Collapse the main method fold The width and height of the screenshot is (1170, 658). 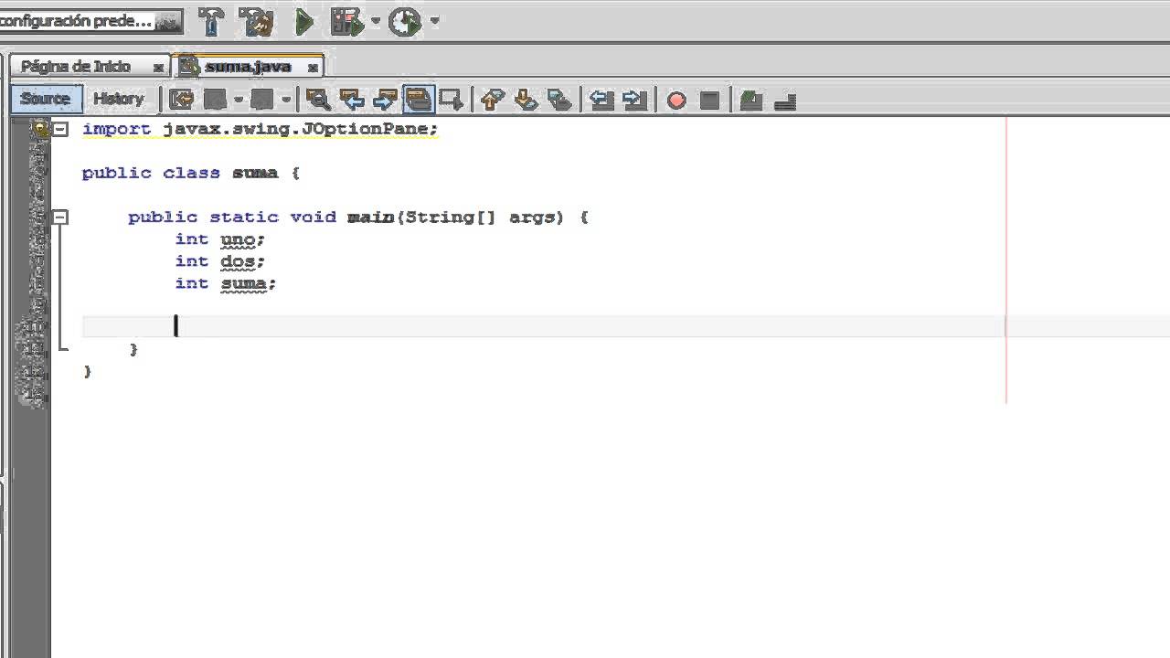click(x=60, y=218)
